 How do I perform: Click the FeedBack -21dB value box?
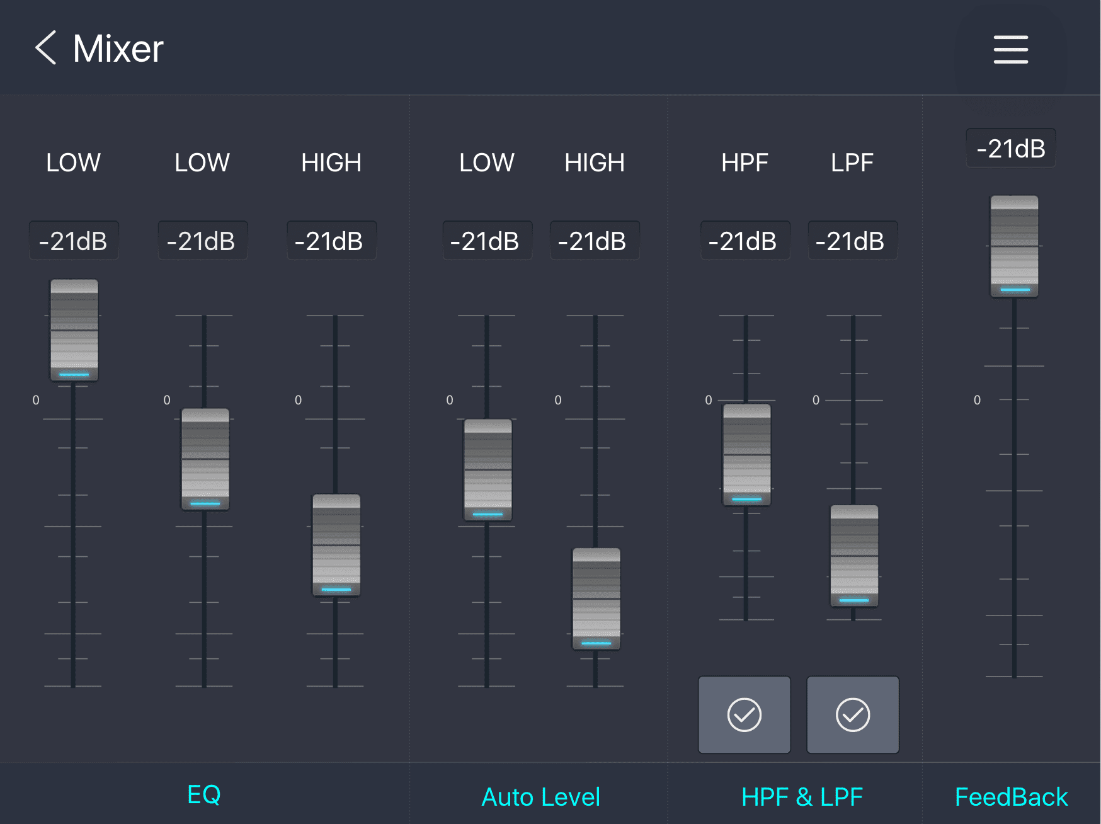pos(1010,149)
